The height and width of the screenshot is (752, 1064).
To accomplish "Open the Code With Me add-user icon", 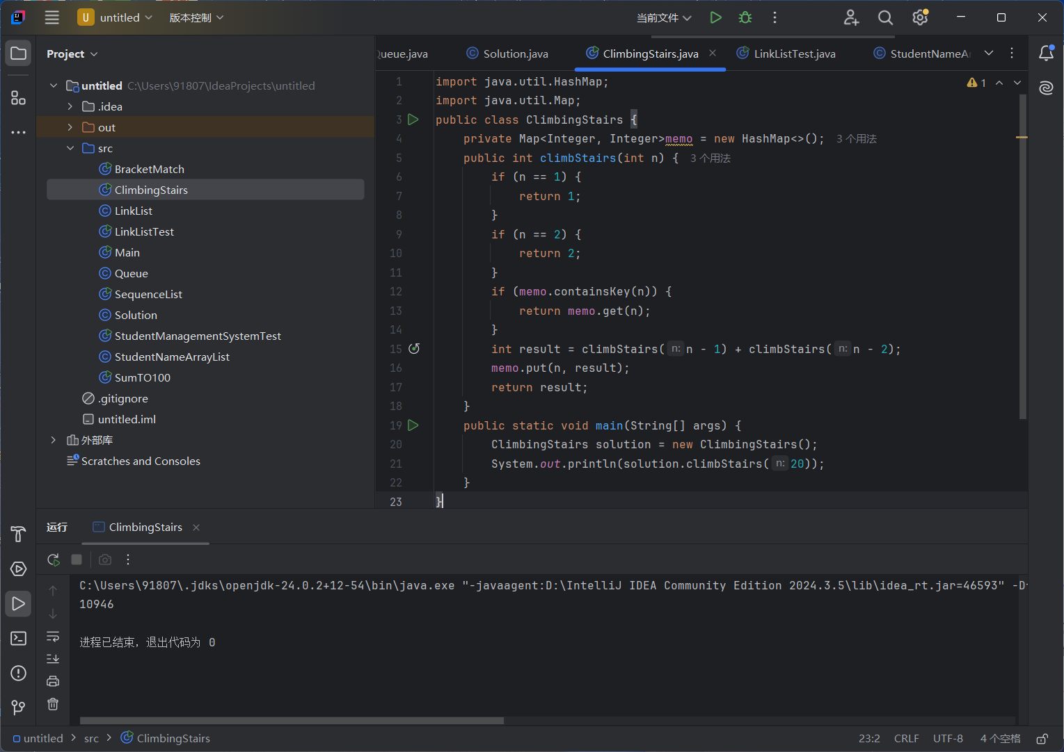I will coord(851,17).
